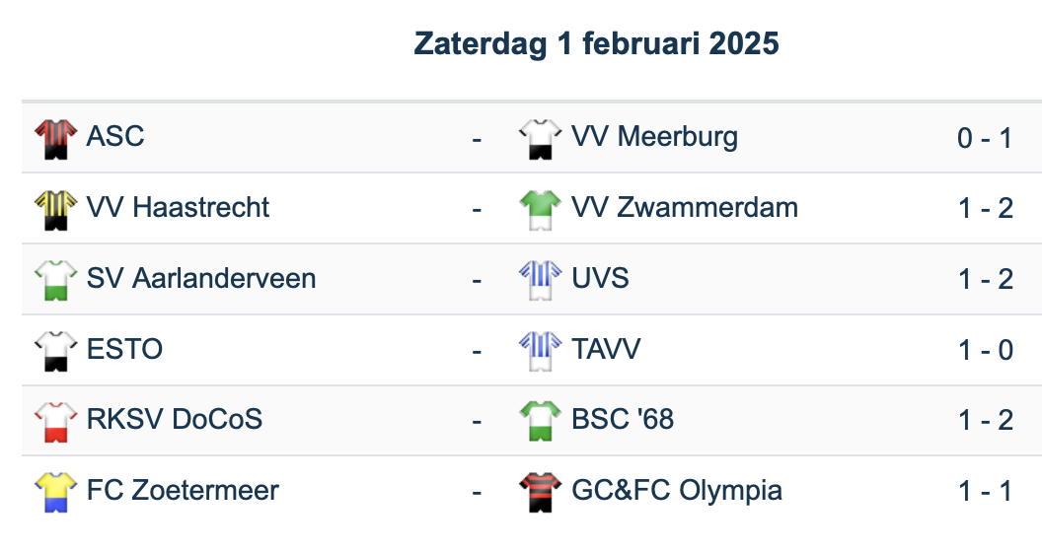Open the FC Zoetermeer team link
1042x552 pixels.
[x=183, y=490]
